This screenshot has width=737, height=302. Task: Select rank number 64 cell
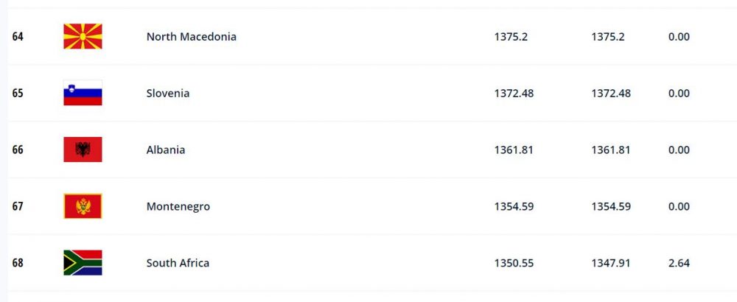point(18,37)
